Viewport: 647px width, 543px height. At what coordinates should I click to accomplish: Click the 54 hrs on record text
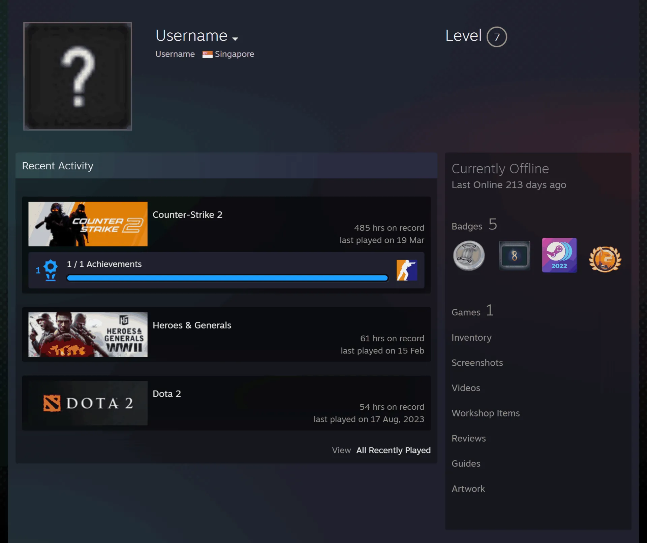point(392,407)
